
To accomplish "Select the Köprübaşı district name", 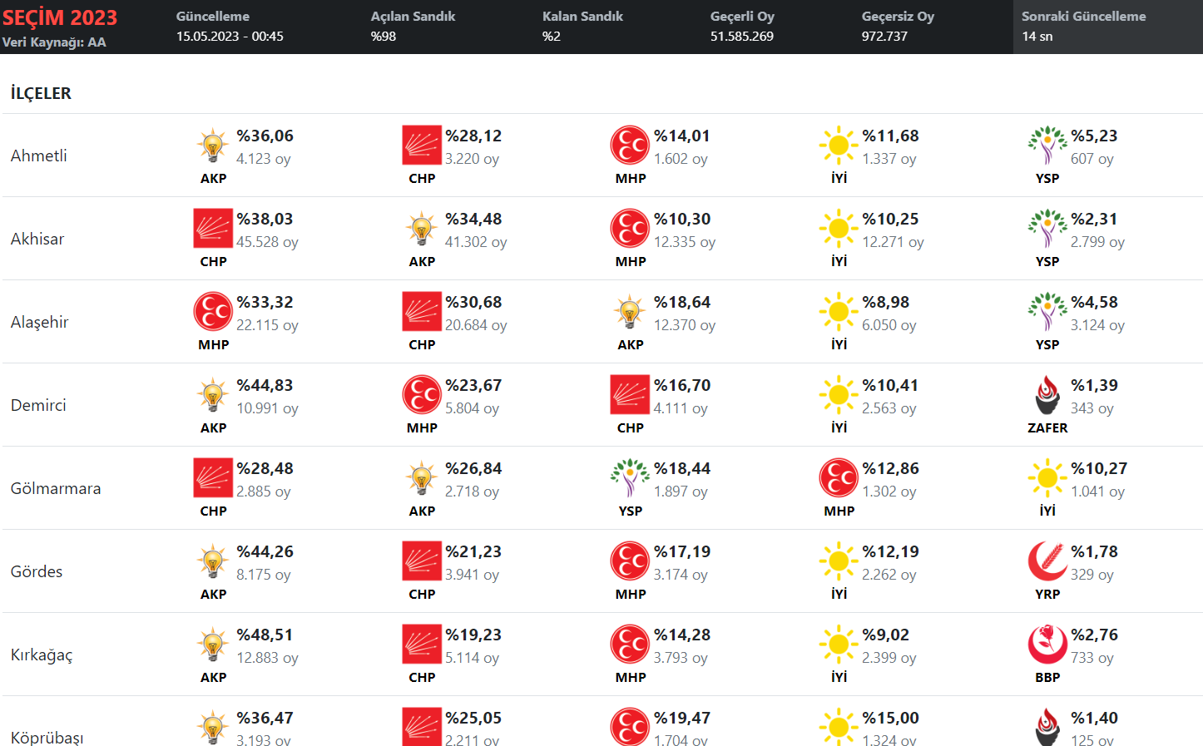I will [x=47, y=738].
